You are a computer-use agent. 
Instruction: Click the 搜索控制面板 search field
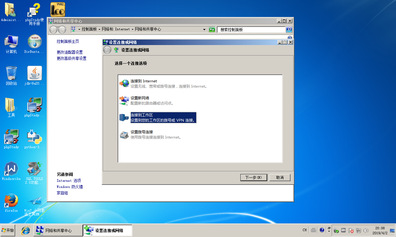[x=251, y=30]
